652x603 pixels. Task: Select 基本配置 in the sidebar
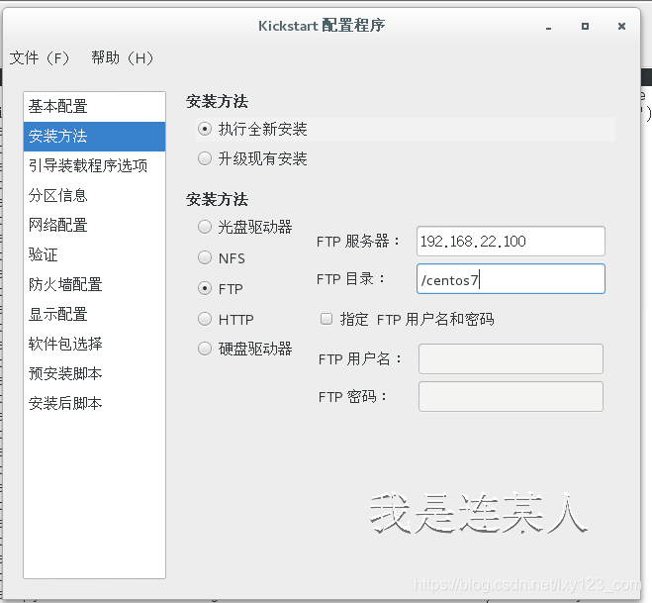tap(94, 107)
